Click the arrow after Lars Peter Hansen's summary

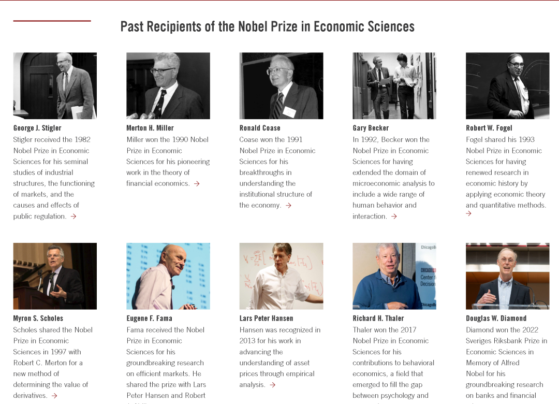point(272,385)
